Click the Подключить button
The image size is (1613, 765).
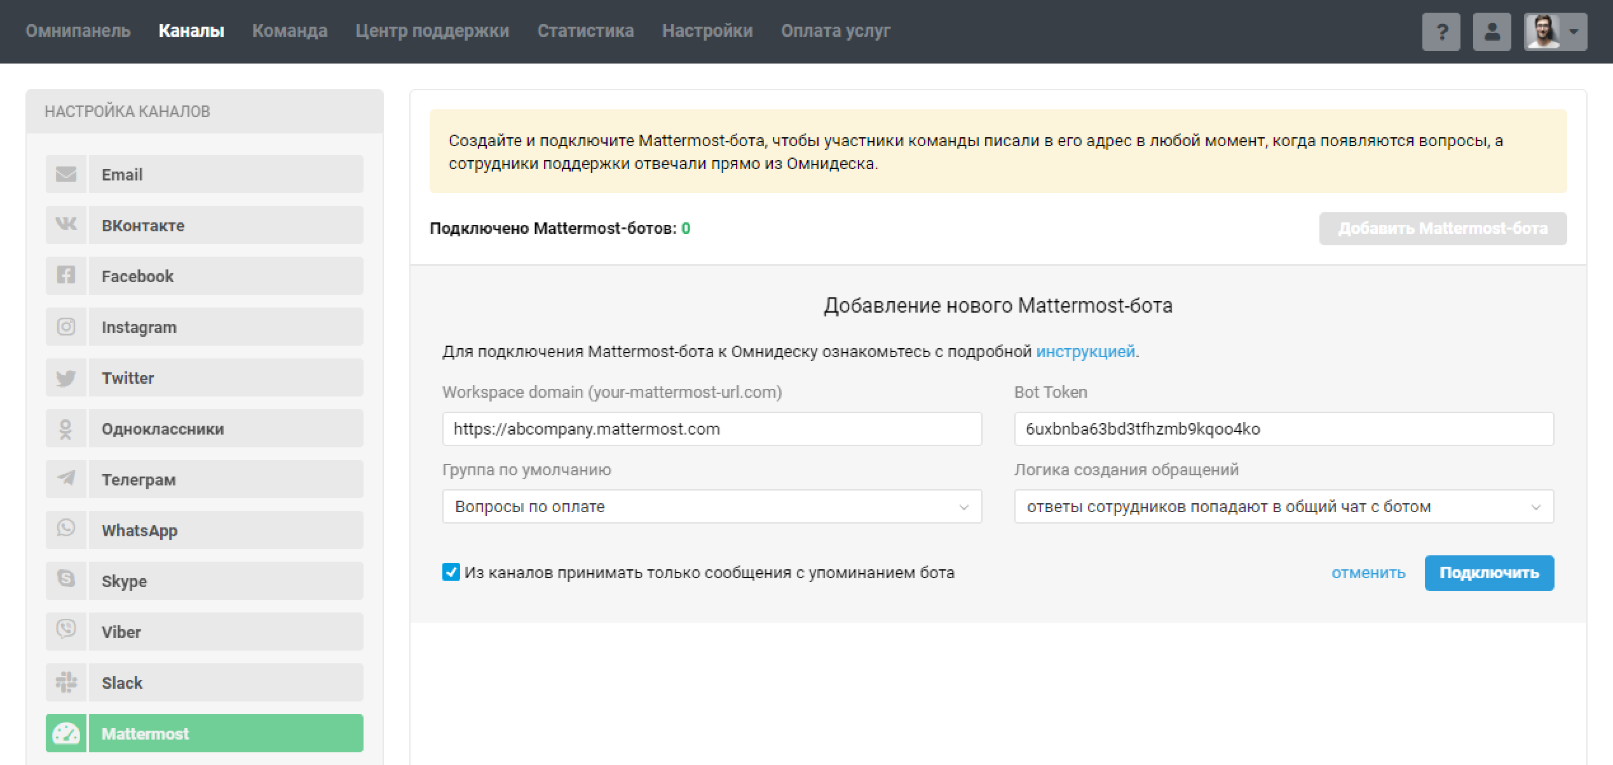[1489, 573]
